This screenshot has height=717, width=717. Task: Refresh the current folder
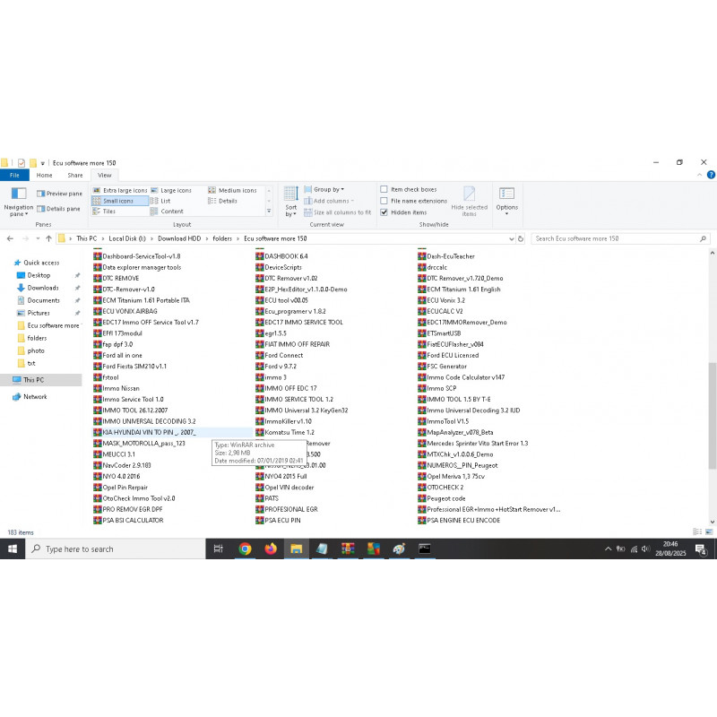click(x=521, y=238)
